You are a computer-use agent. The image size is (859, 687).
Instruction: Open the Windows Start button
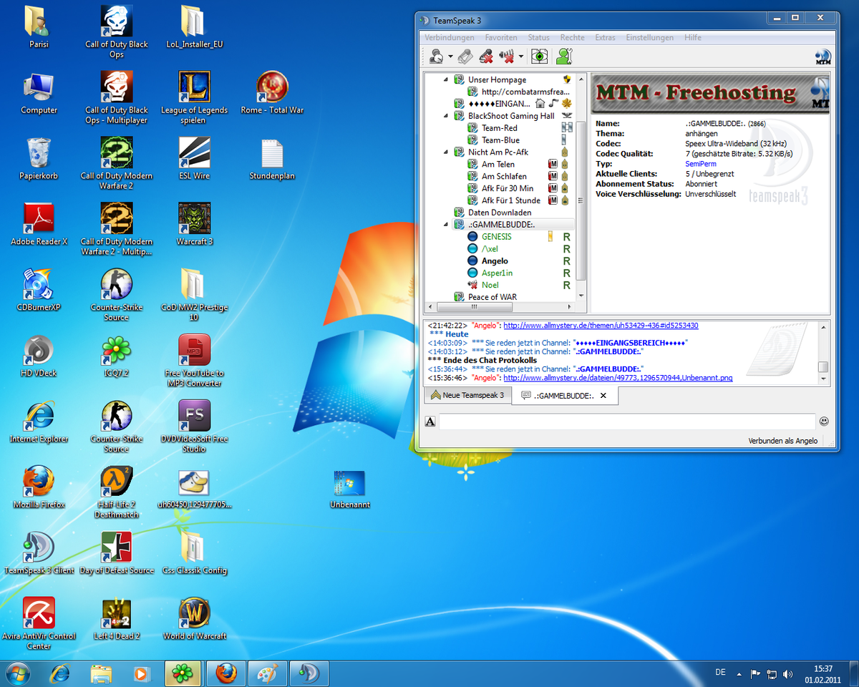coord(16,673)
